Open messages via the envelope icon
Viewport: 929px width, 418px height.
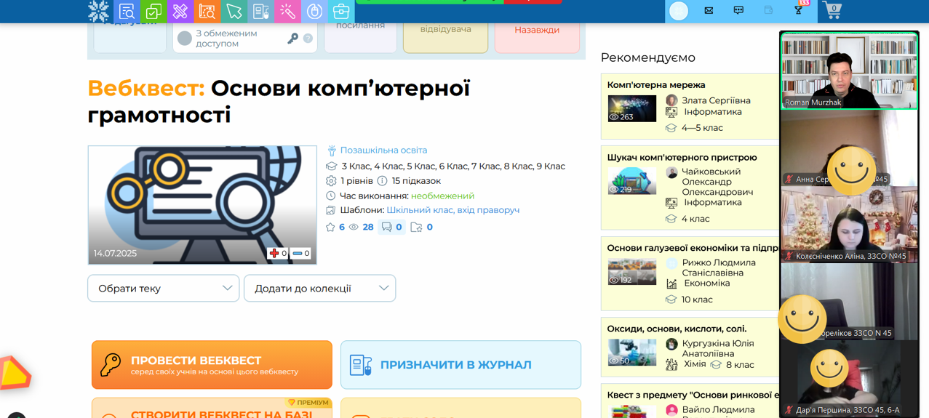(x=709, y=11)
